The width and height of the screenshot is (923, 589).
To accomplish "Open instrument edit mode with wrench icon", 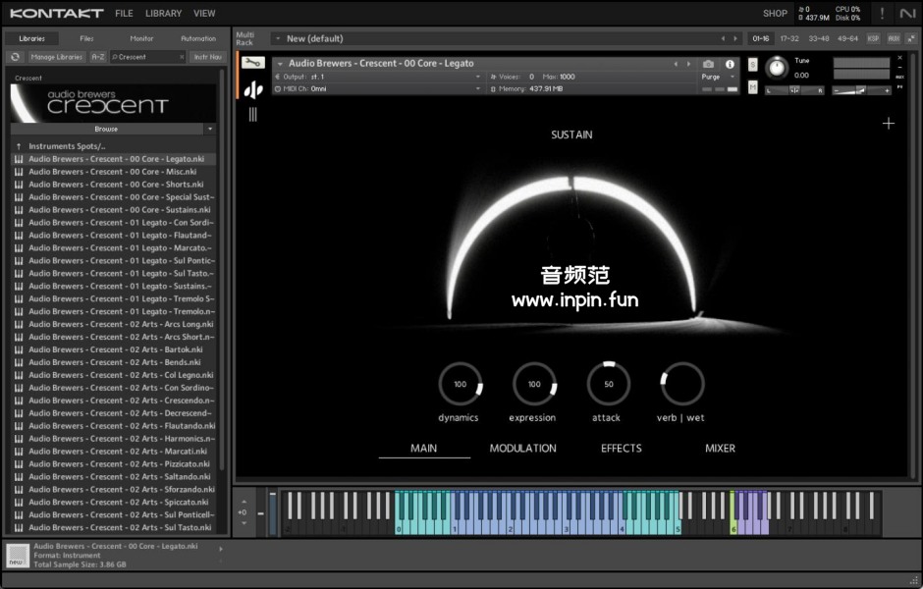I will tap(252, 63).
